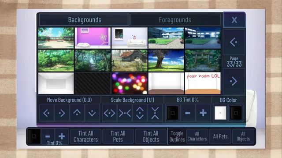Close the background selection panel
The image size is (282, 158).
click(234, 20)
